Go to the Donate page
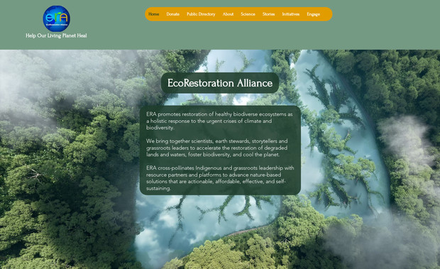440x269 pixels. click(173, 14)
